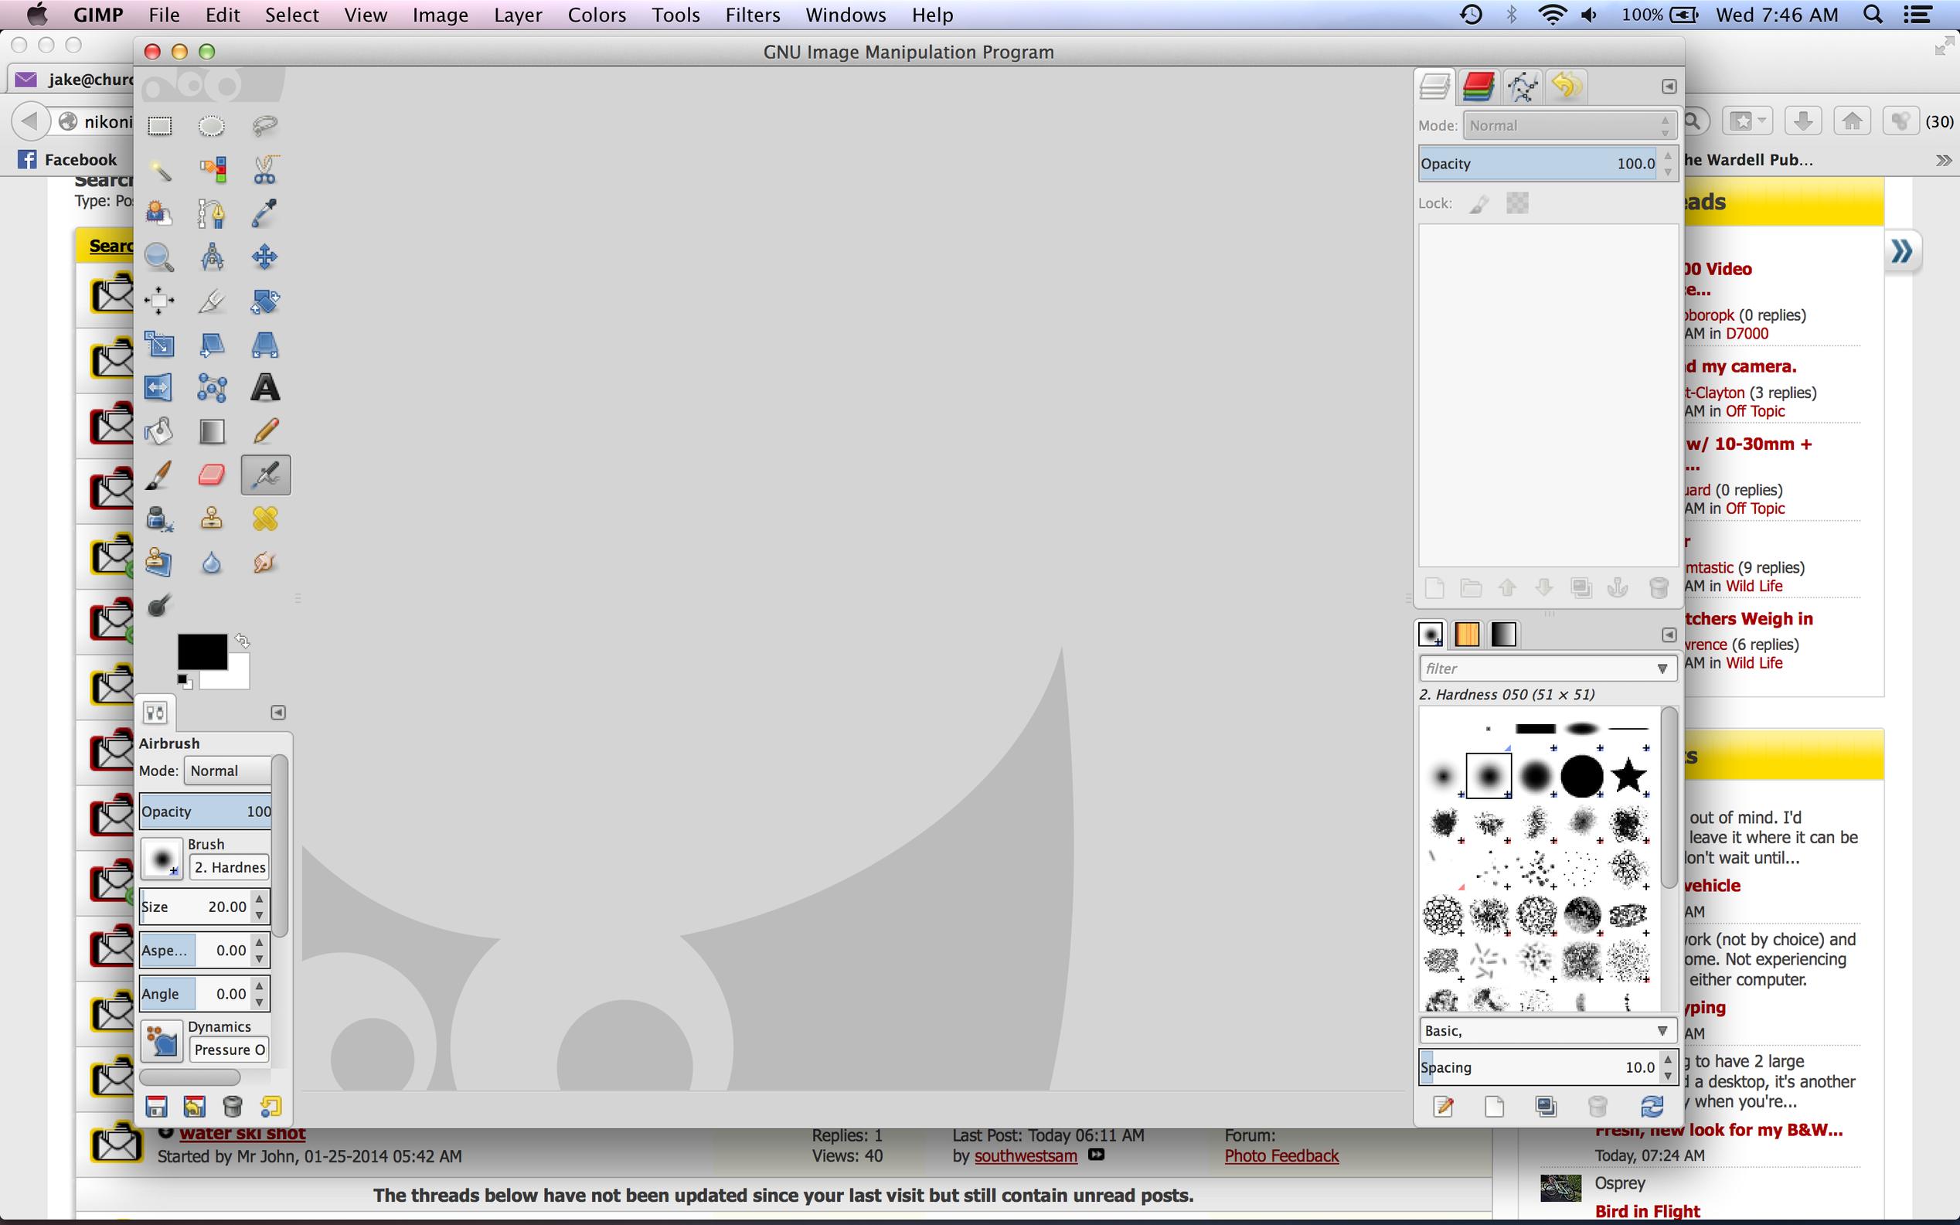Toggle the lock pixels paintbrush icon
1960x1225 pixels.
[x=1479, y=203]
